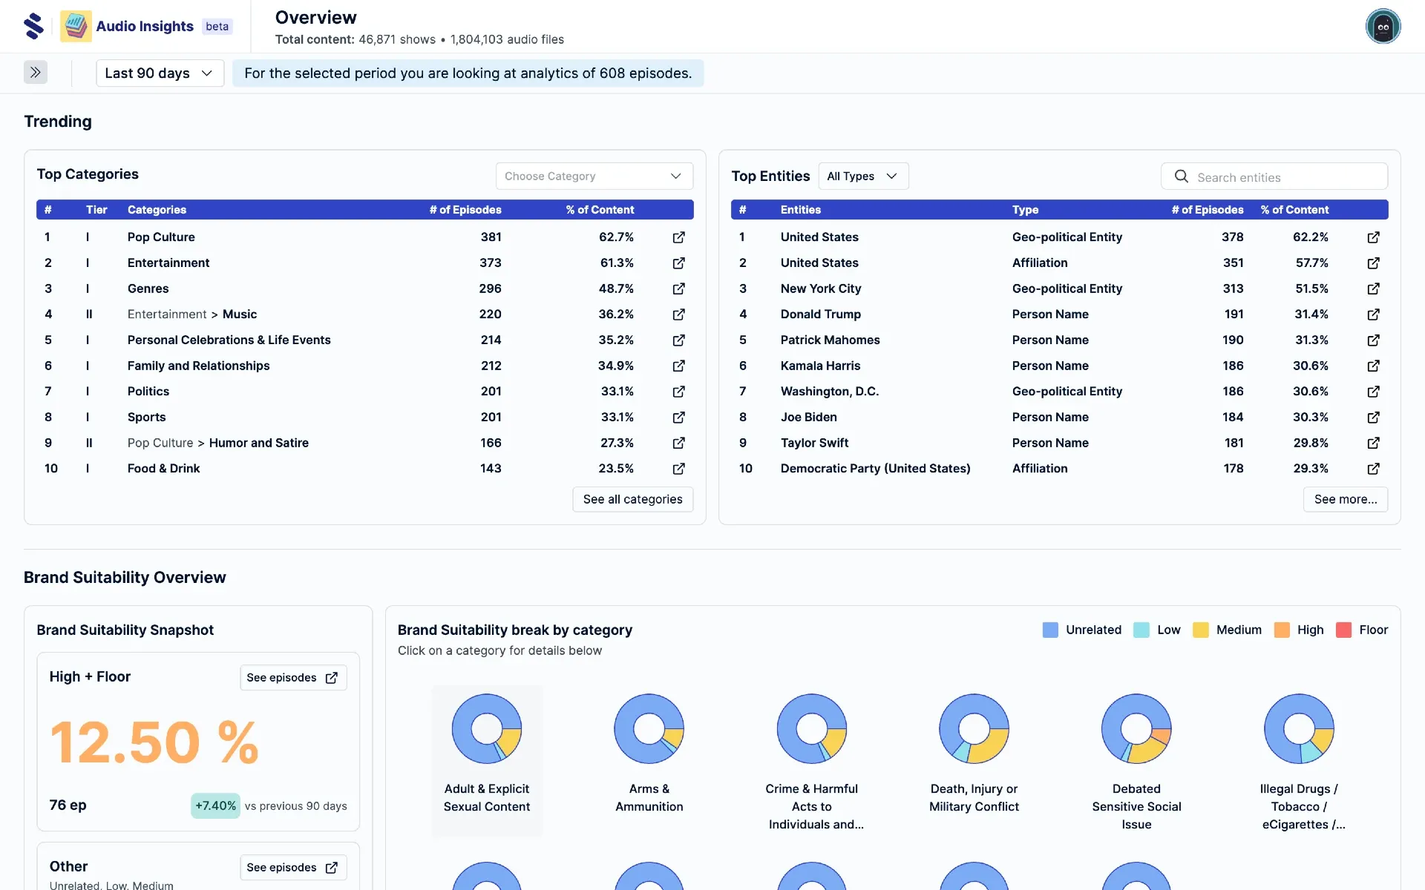1425x890 pixels.
Task: Open the external link beside Donald Trump
Action: click(1373, 314)
